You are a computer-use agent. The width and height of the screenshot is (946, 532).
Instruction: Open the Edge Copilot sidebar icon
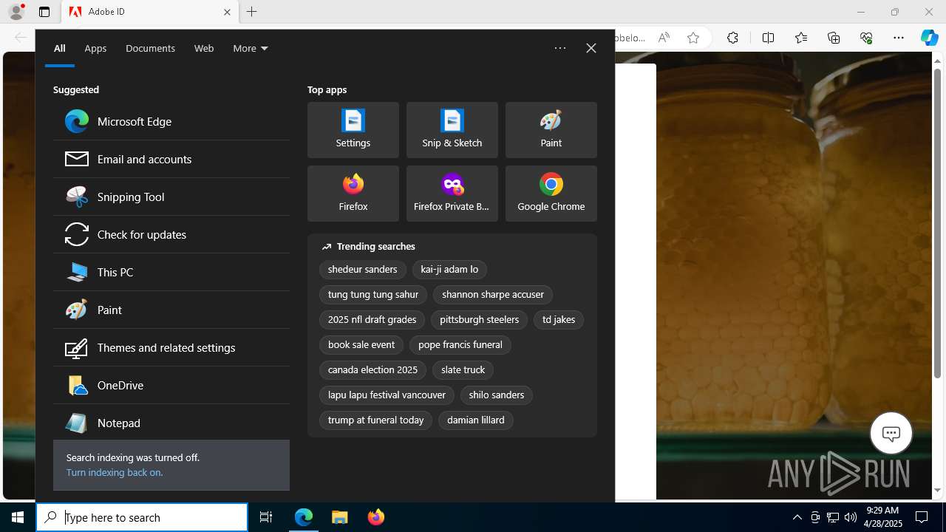point(930,38)
